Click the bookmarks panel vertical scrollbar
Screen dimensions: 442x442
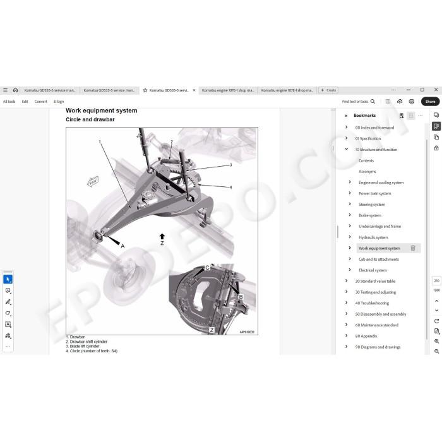pyautogui.click(x=427, y=238)
